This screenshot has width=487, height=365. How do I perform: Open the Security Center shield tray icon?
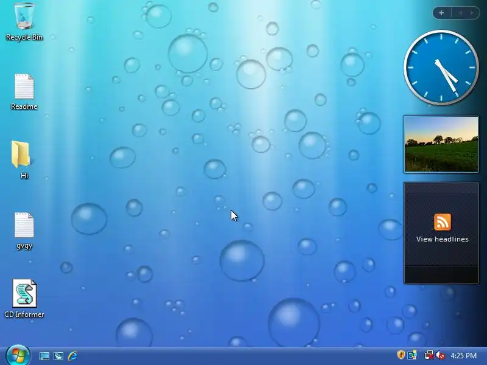(x=401, y=355)
